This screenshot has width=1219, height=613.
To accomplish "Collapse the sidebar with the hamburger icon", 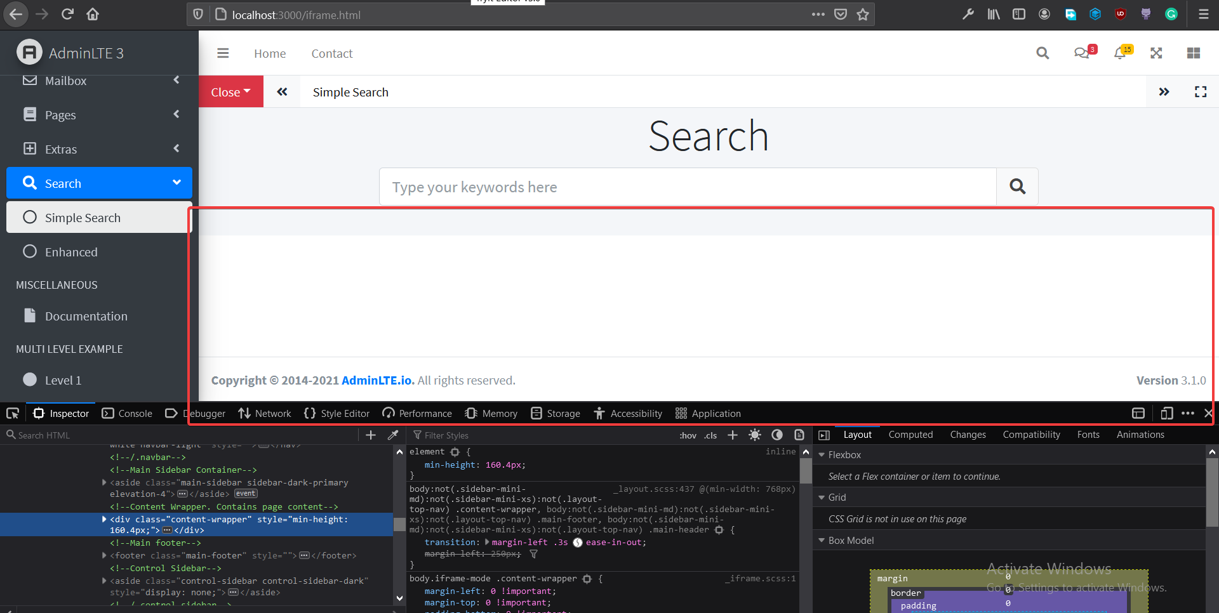I will (223, 53).
